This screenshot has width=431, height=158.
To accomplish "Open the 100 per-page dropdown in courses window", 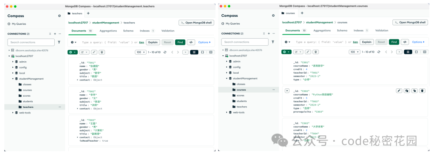I will click(x=355, y=52).
